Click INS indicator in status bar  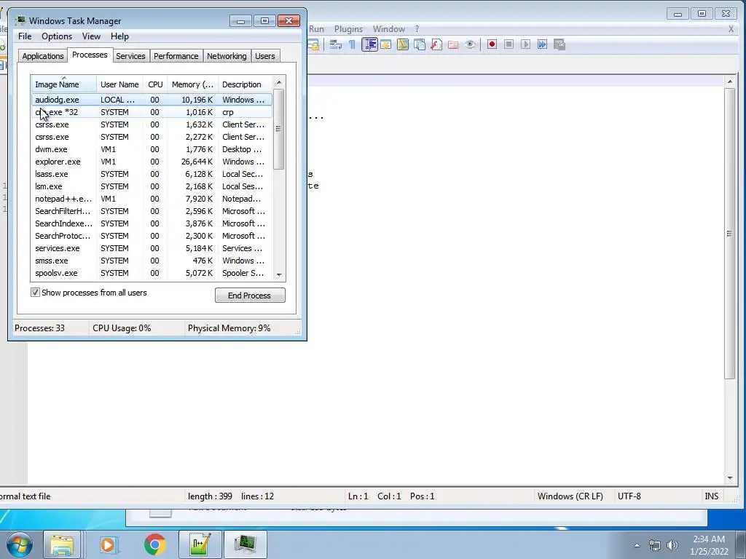pyautogui.click(x=711, y=496)
